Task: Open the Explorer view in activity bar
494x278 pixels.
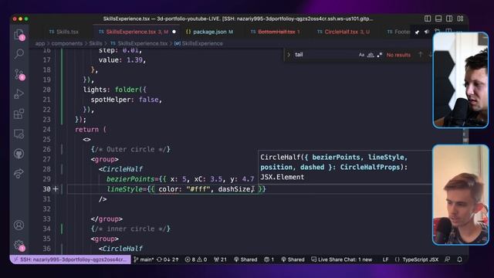Action: [x=19, y=34]
